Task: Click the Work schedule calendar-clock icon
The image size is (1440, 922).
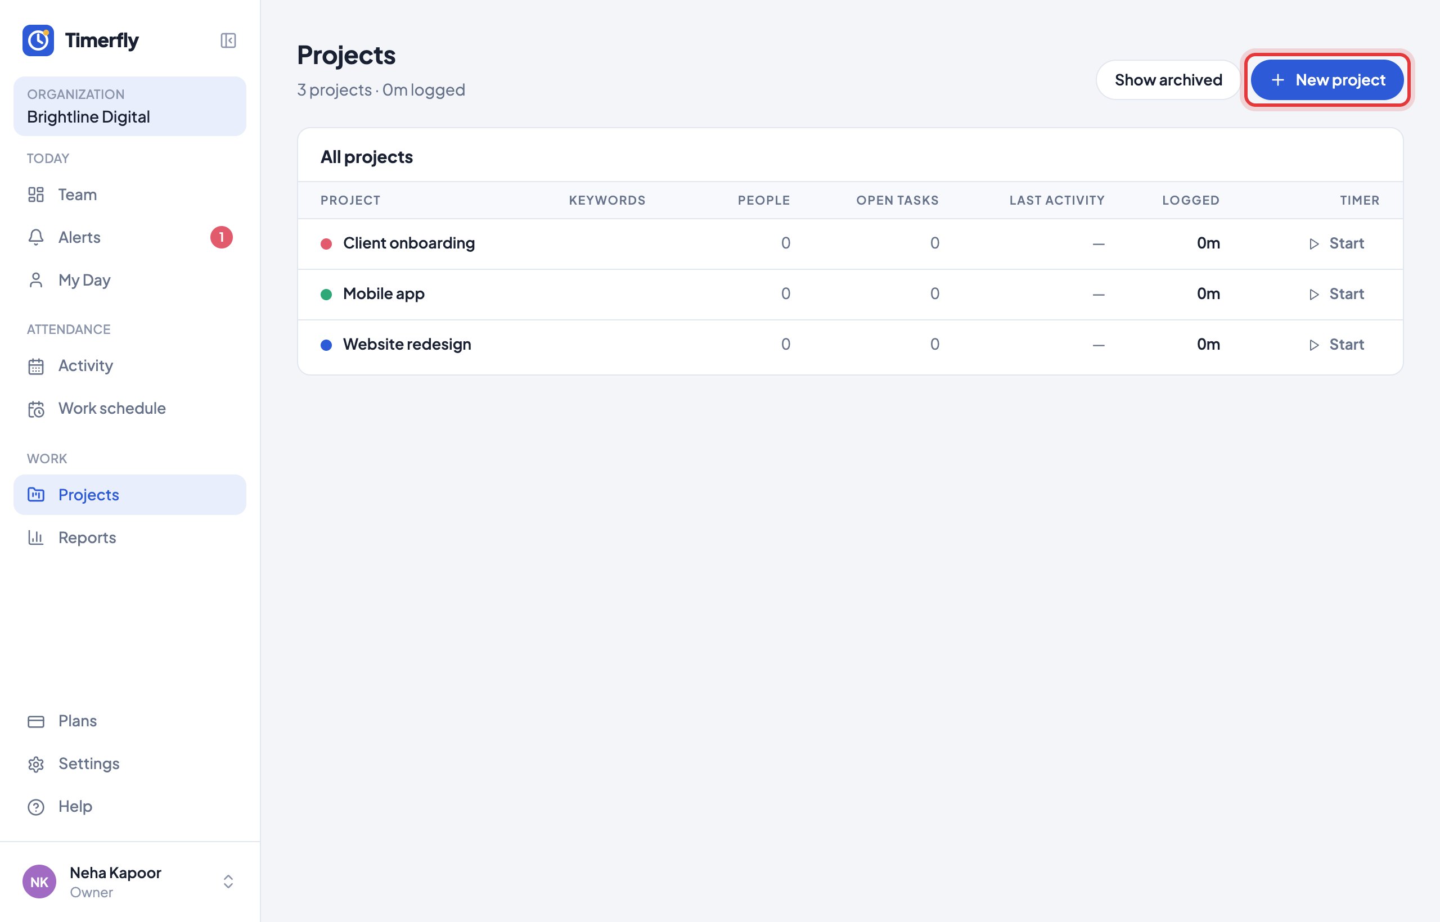Action: (36, 409)
